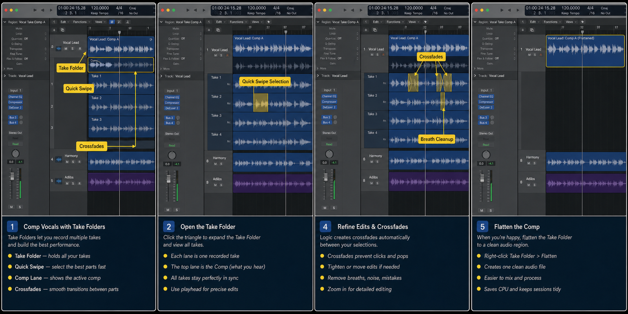The width and height of the screenshot is (628, 314).
Task: Solo the Vocal Lead track in step 5
Action: click(x=535, y=55)
